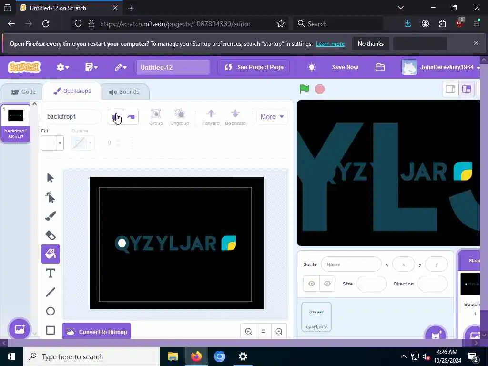The image size is (488, 366).
Task: Zoom in the paint canvas
Action: [279, 332]
